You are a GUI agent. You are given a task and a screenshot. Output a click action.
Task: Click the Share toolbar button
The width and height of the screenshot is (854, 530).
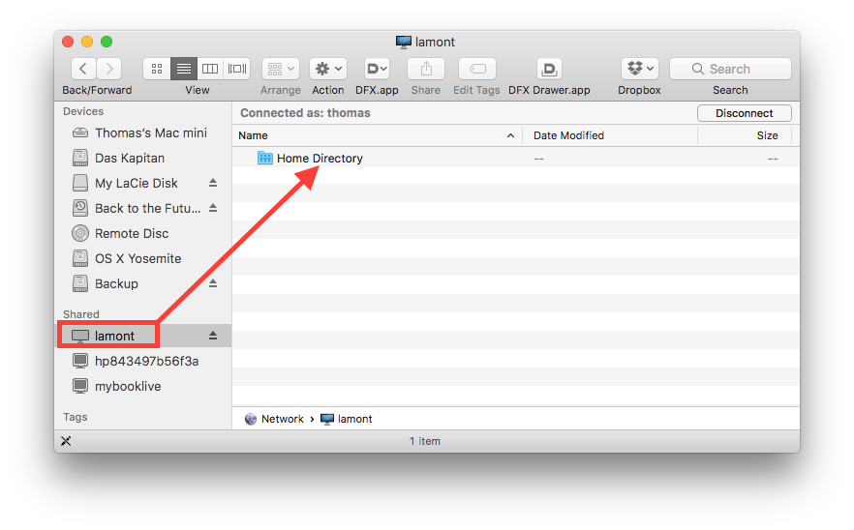pos(426,69)
